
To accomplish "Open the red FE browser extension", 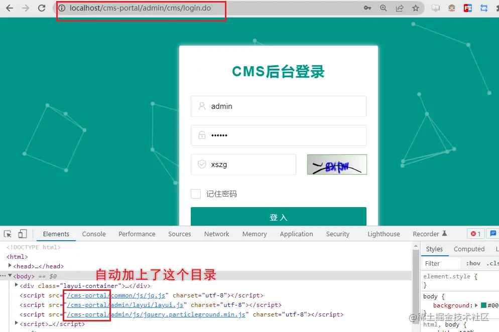I will 468,8.
